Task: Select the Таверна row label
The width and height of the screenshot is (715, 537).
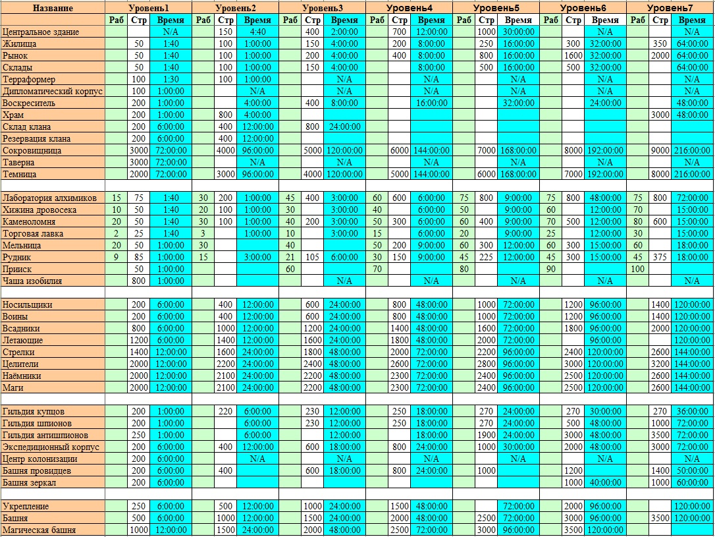Action: pyautogui.click(x=53, y=163)
